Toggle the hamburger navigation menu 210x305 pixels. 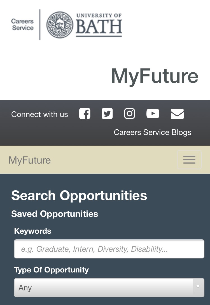click(189, 160)
